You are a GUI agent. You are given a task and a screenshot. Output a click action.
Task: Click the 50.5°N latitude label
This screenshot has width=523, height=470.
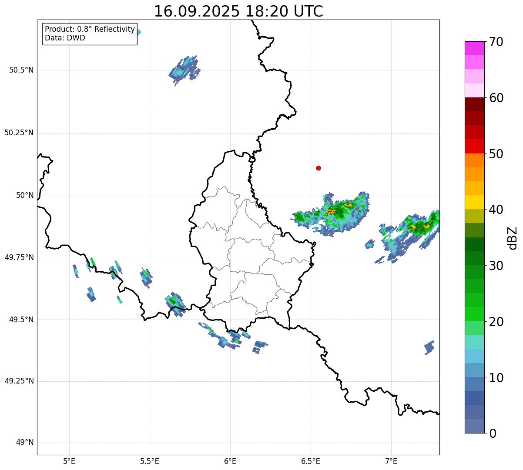click(x=21, y=70)
